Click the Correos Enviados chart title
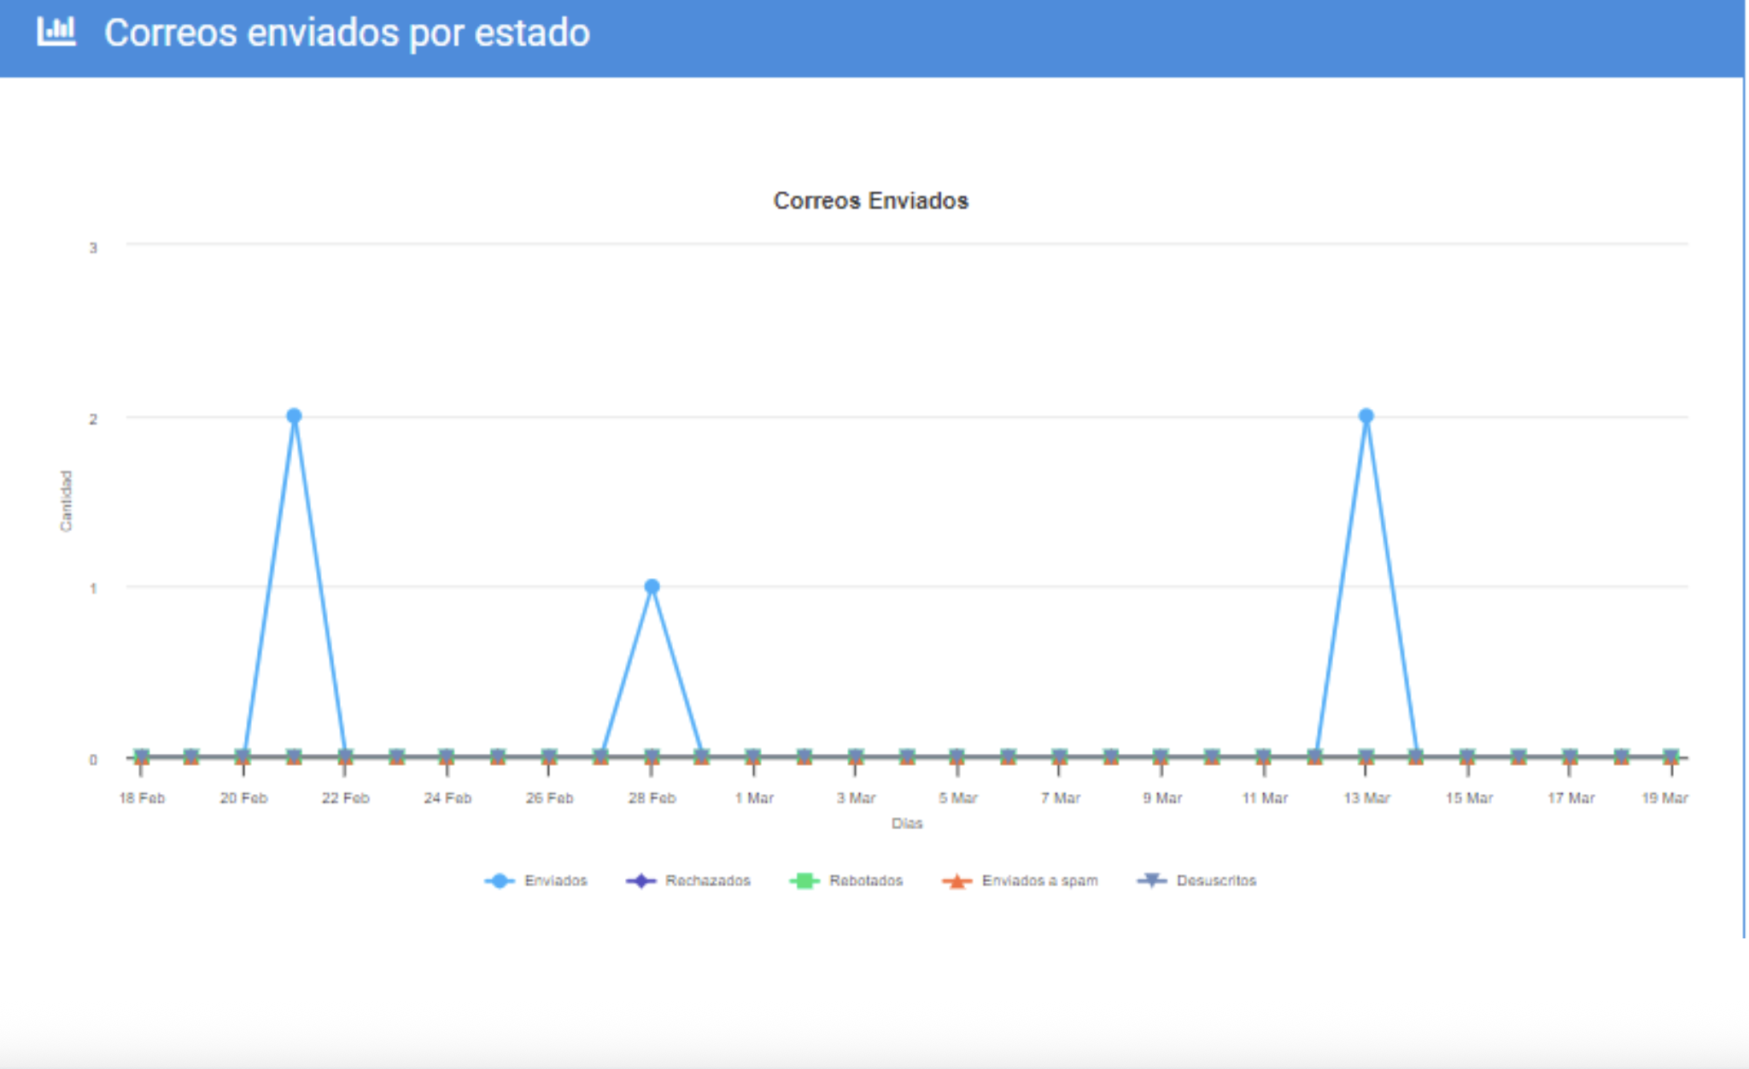Viewport: 1749px width, 1069px height. point(870,201)
